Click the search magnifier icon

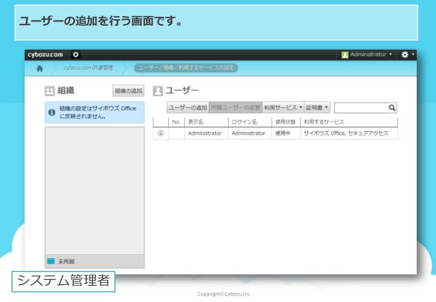[392, 108]
